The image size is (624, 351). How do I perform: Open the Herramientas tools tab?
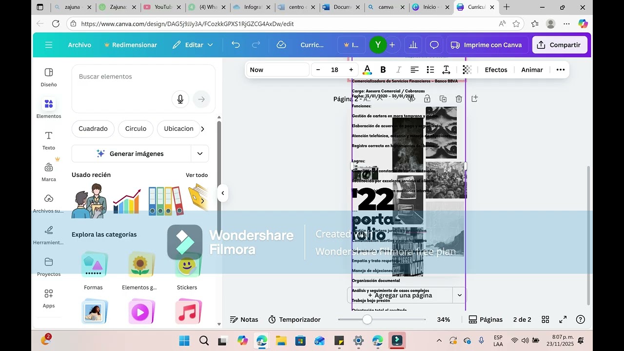pyautogui.click(x=49, y=235)
